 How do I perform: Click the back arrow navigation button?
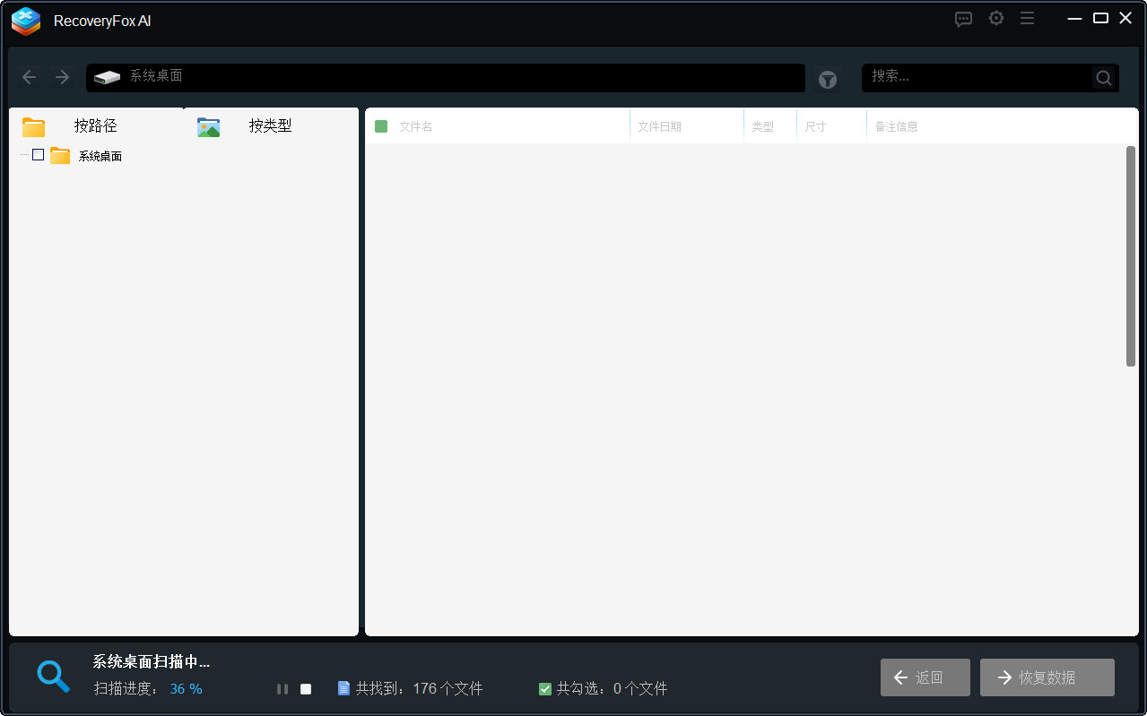tap(29, 77)
